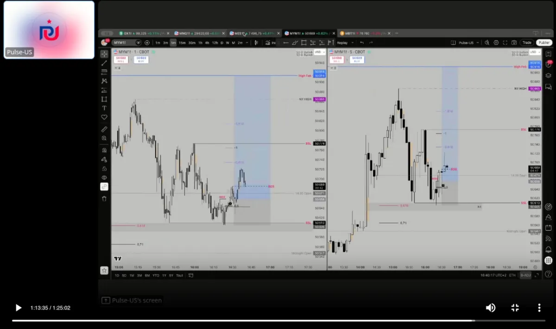
Task: Click the BUY price button on right chart
Action: pyautogui.click(x=357, y=59)
